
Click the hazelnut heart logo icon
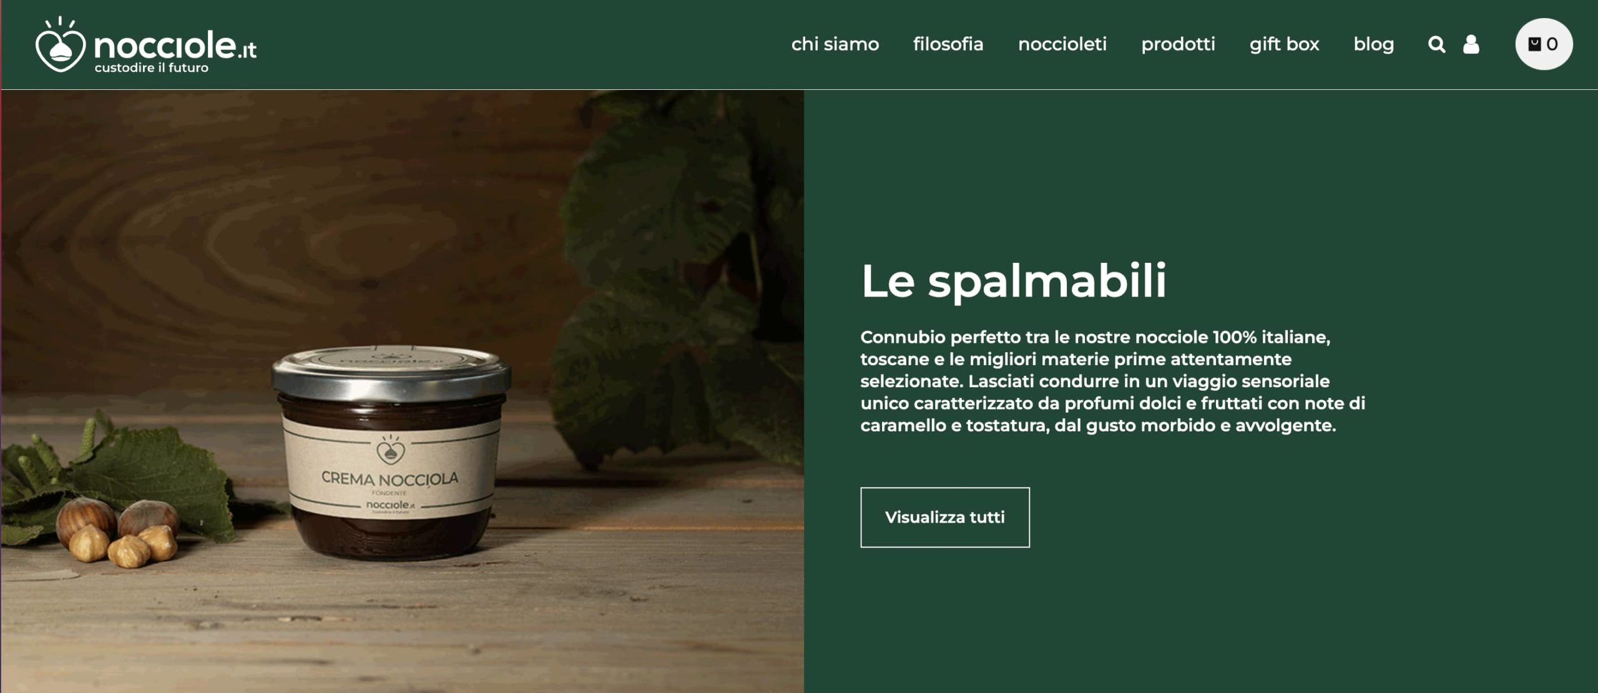tap(60, 44)
